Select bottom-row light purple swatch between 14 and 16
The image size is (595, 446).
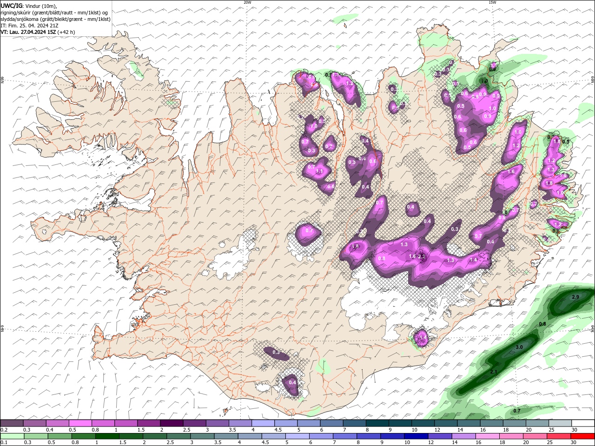[463, 436]
